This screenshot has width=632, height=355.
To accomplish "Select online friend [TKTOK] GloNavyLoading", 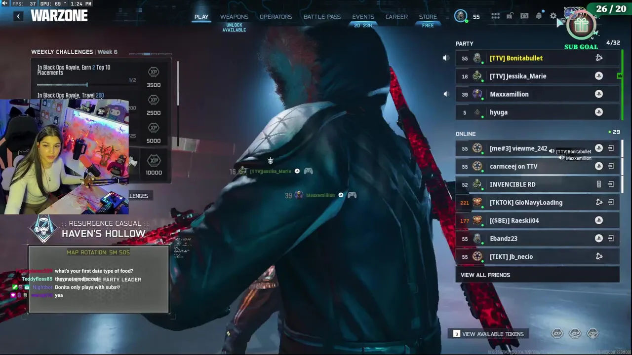I will 537,202.
